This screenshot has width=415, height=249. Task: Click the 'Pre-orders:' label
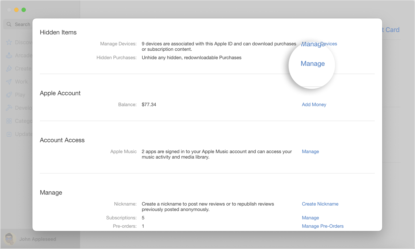[x=124, y=226]
